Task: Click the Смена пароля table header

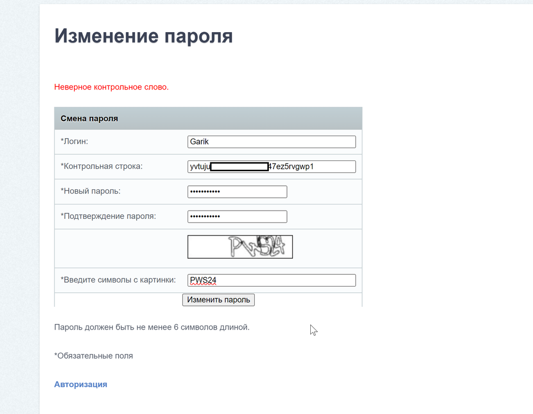Action: (208, 119)
